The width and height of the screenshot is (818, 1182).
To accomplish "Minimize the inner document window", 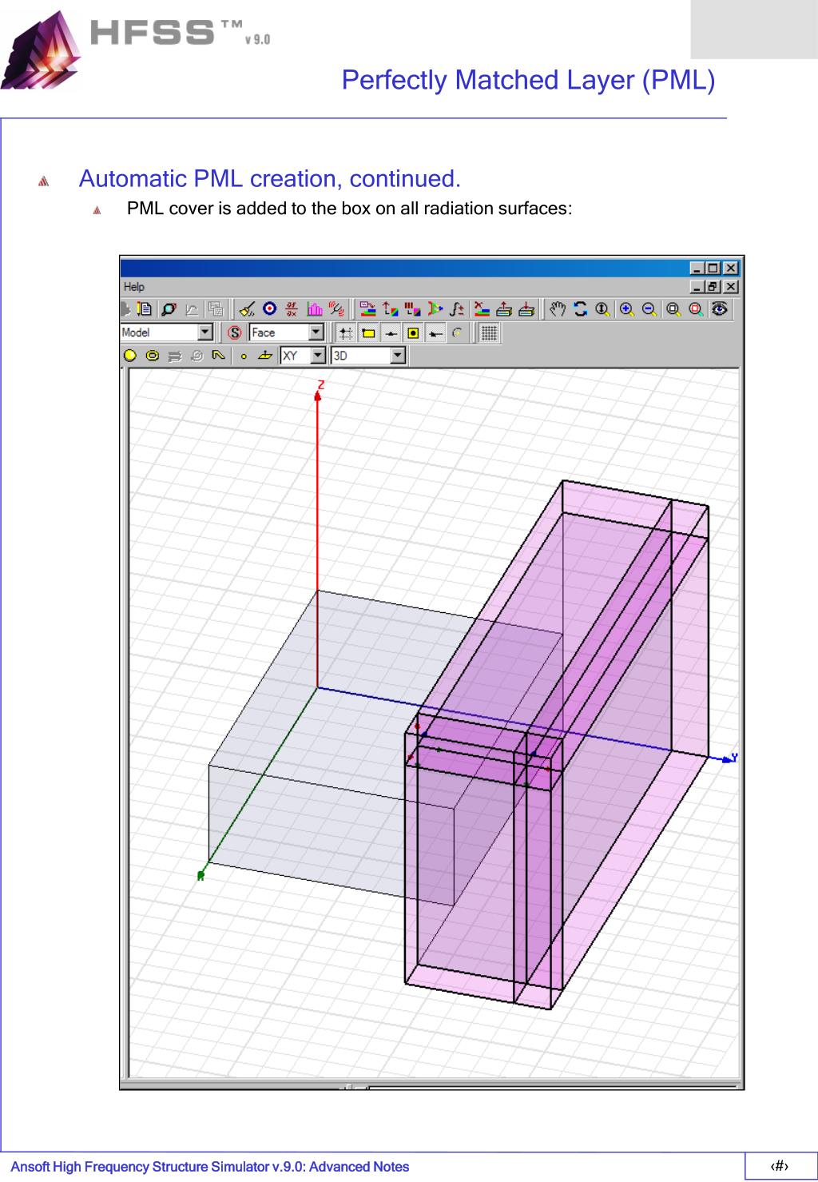I will click(x=697, y=286).
